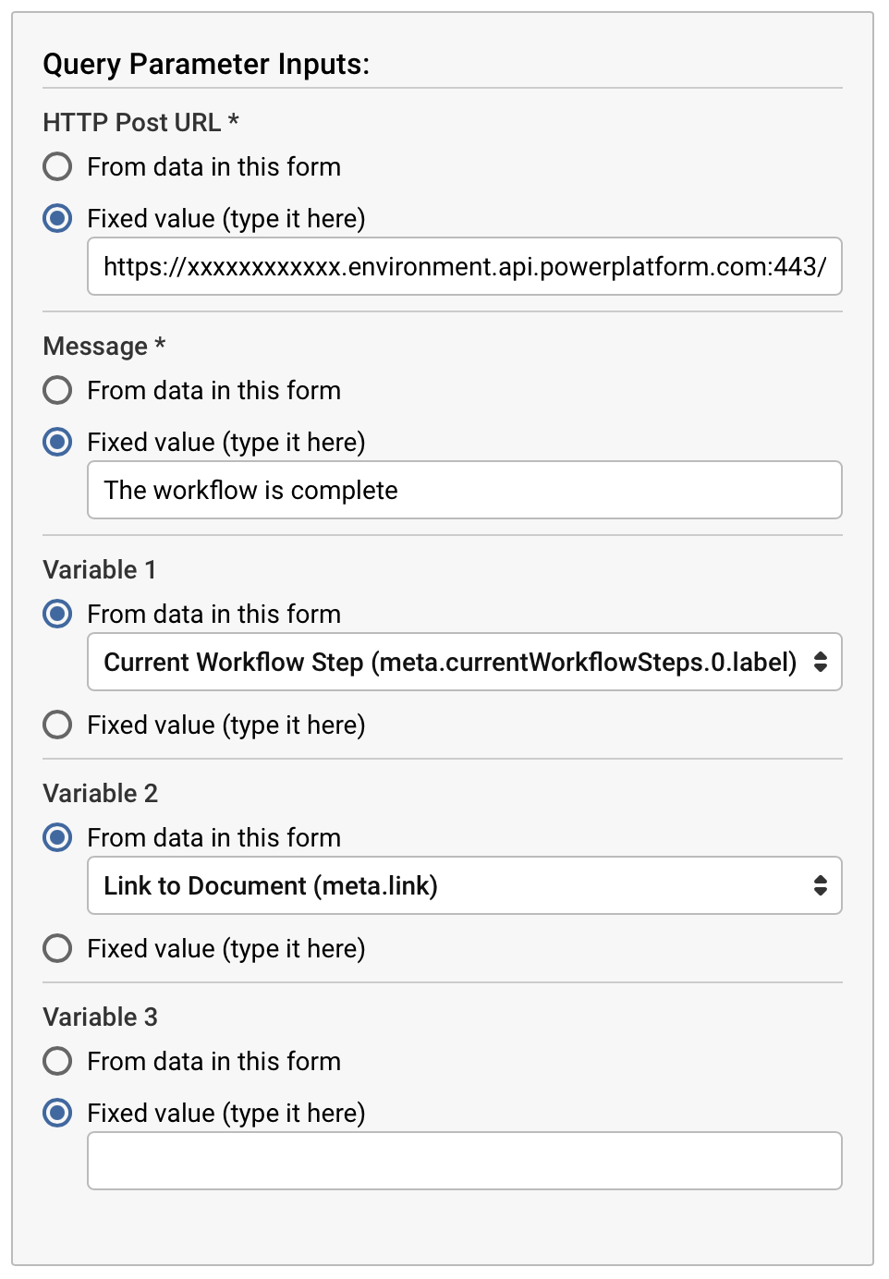This screenshot has height=1279, width=889.
Task: Click the 'HTTP Post URL *' section label
Action: point(140,122)
